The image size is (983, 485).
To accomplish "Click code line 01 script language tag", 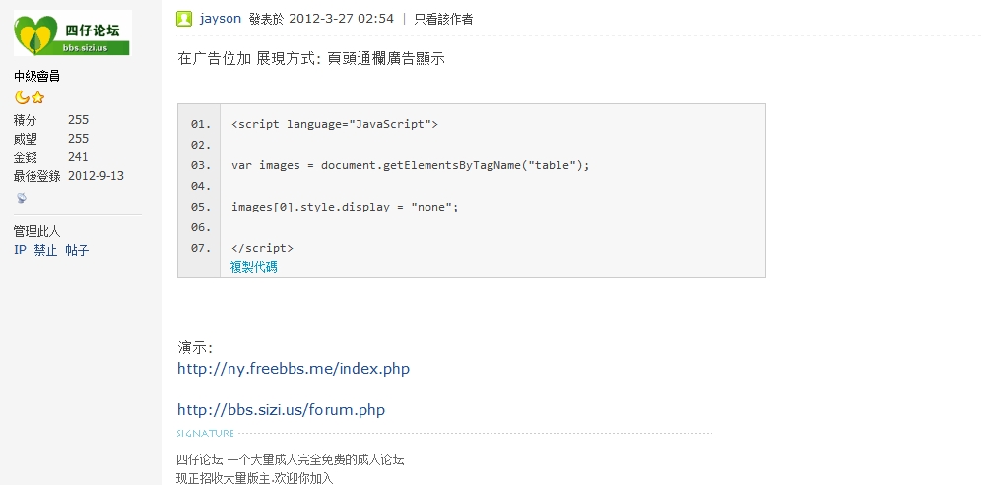I will [335, 124].
